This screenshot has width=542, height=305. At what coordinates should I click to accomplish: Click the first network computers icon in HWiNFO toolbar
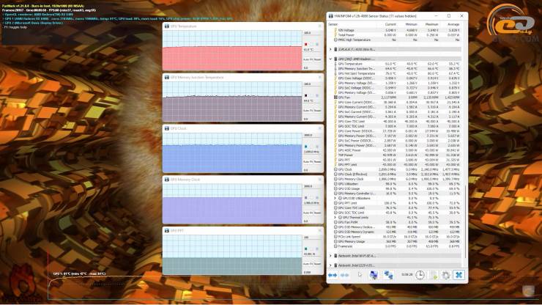374,275
